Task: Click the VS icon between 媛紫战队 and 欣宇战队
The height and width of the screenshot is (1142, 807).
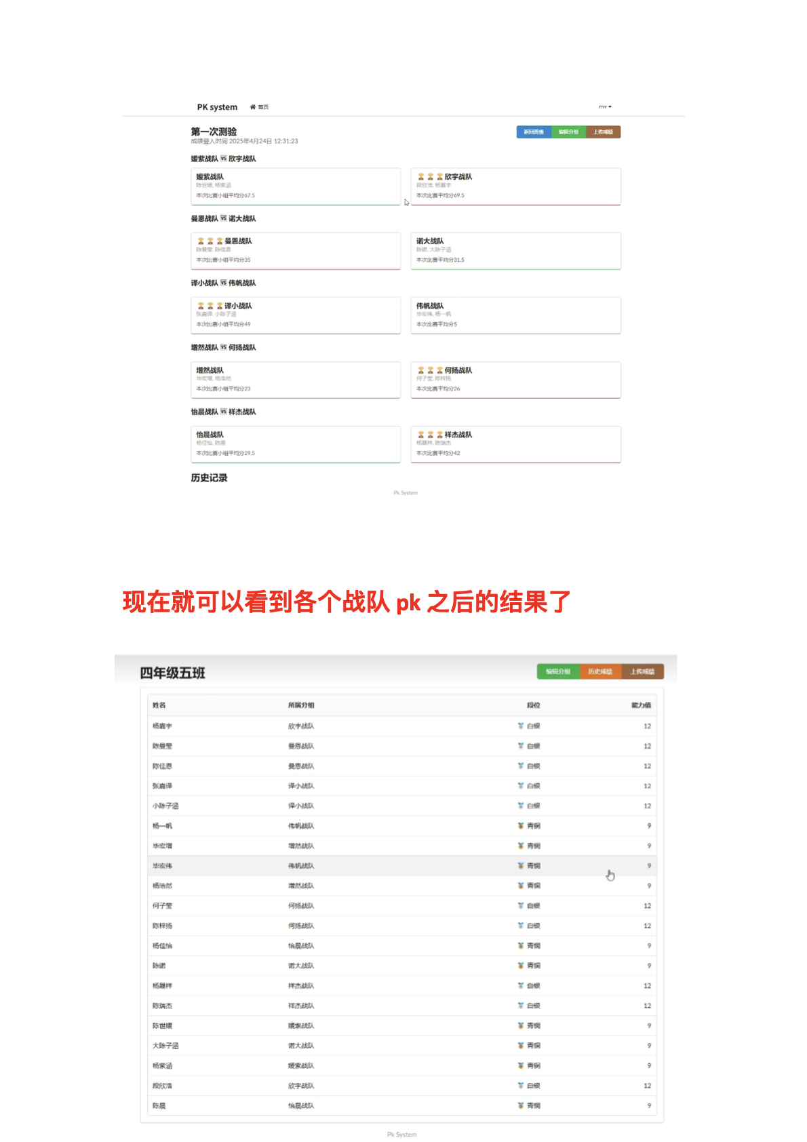Action: [223, 159]
